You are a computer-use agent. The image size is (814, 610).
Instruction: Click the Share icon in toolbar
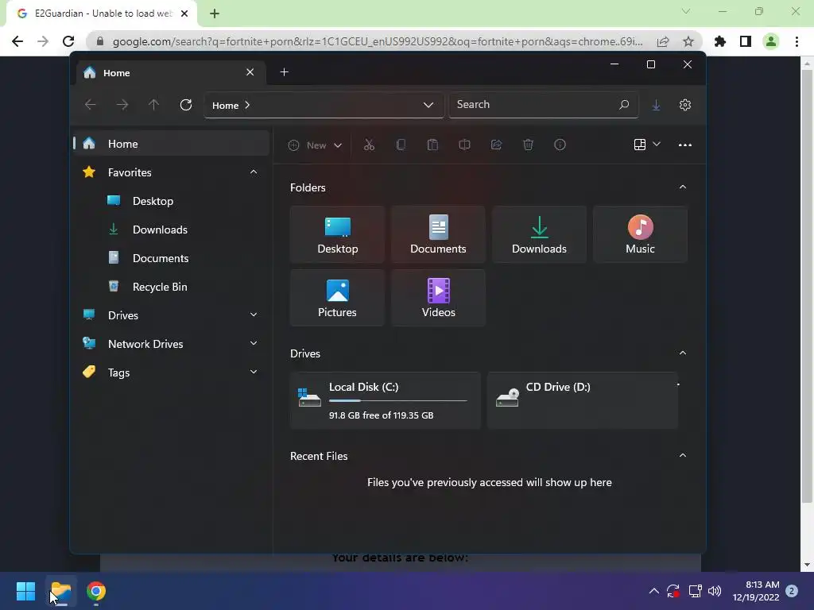(x=496, y=145)
